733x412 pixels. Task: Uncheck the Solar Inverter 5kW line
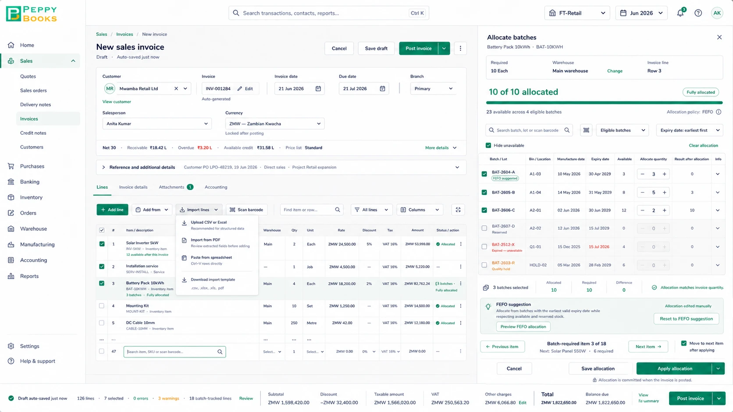102,244
